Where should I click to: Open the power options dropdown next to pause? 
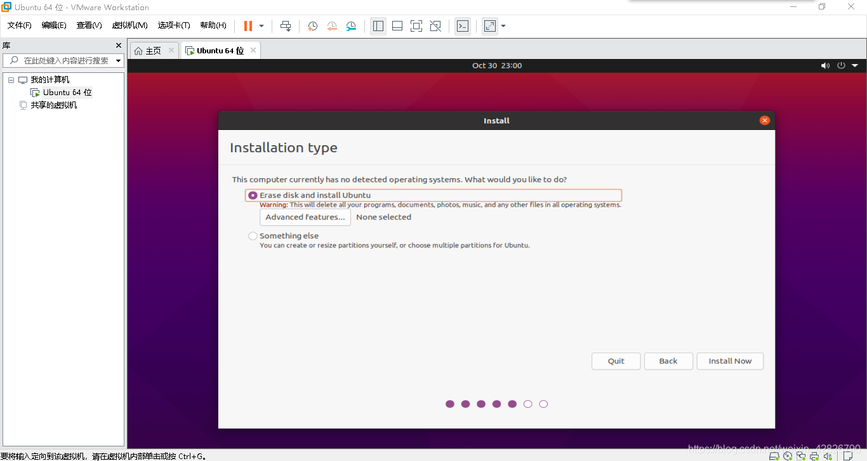point(261,26)
